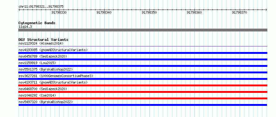Click the nsv1046292 (Coe2014) label
Image resolution: width=276 pixels, height=117 pixels.
click(x=37, y=95)
